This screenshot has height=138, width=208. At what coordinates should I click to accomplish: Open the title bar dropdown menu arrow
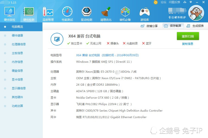tap(191, 2)
